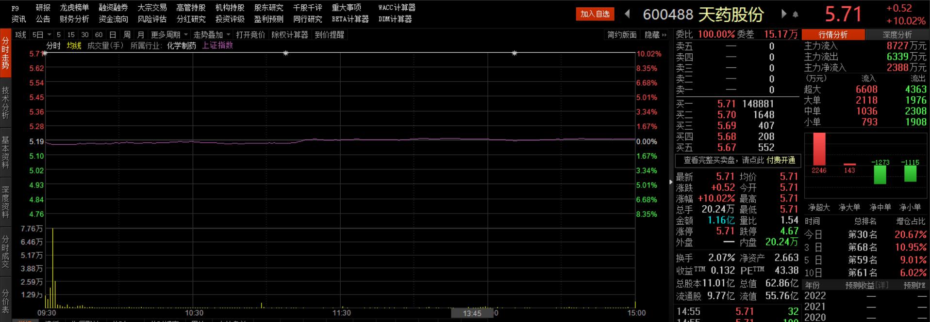
Task: Toggle the 上证指数 overlay legend
Action: [x=217, y=45]
